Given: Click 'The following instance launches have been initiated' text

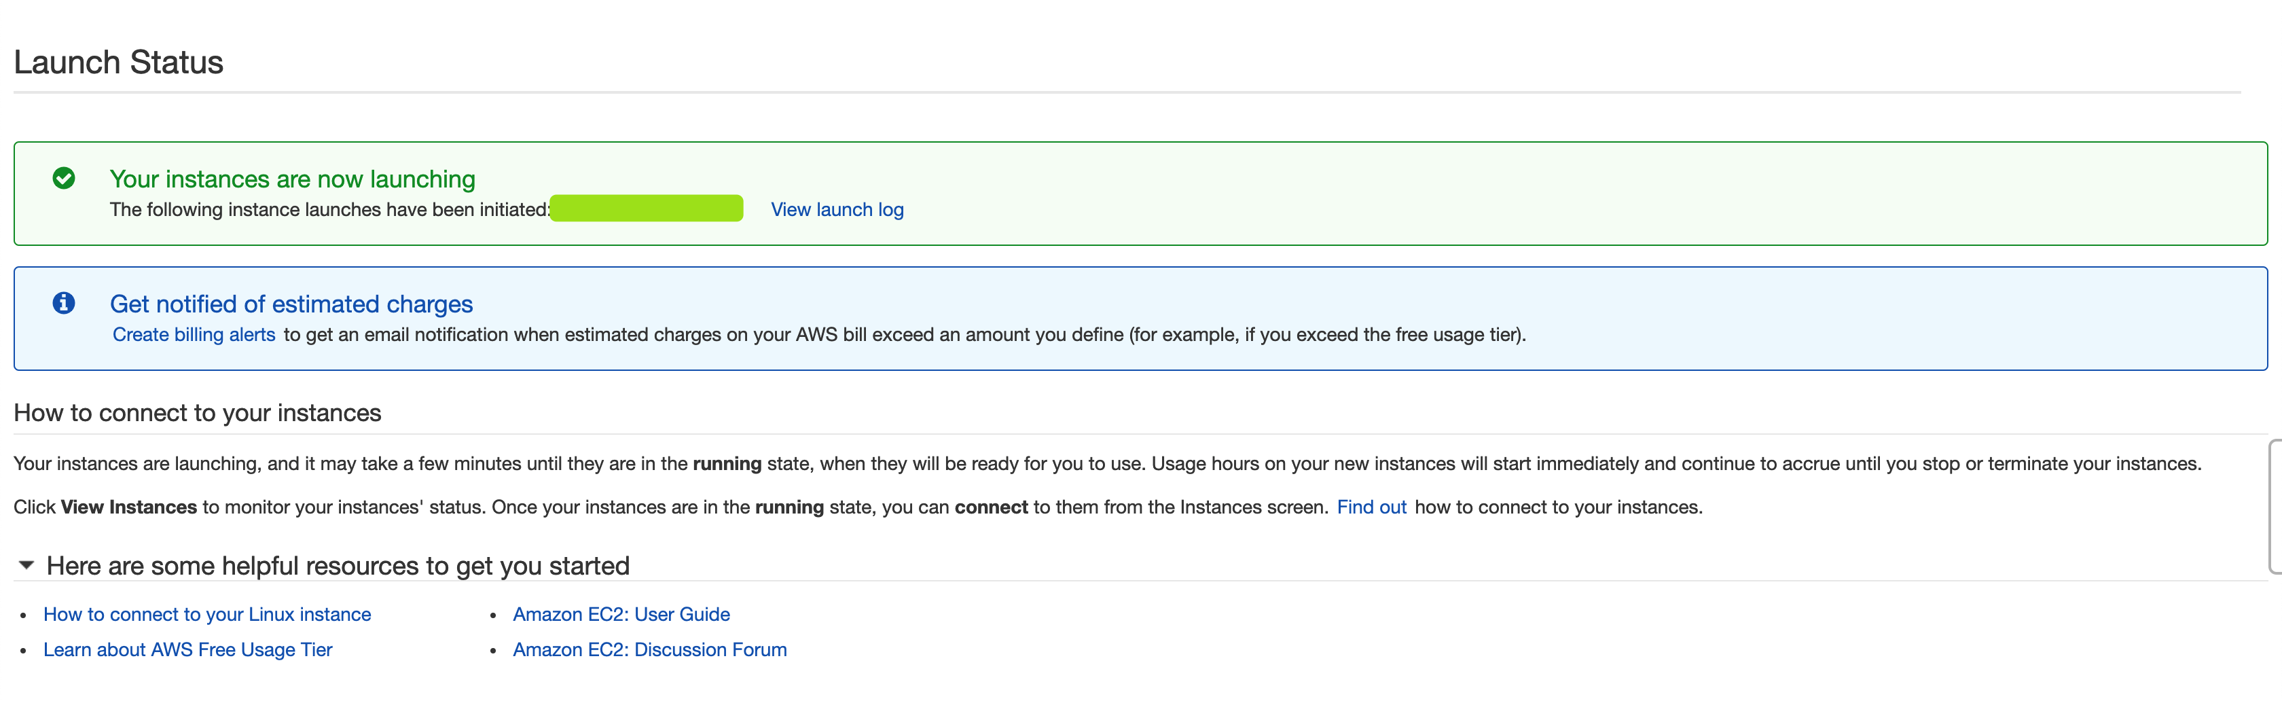Looking at the screenshot, I should [x=329, y=210].
